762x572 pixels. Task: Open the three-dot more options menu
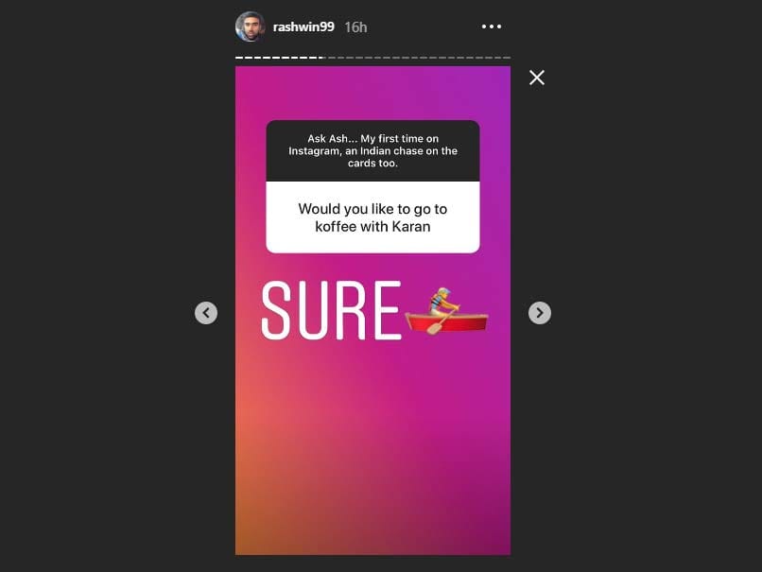492,26
